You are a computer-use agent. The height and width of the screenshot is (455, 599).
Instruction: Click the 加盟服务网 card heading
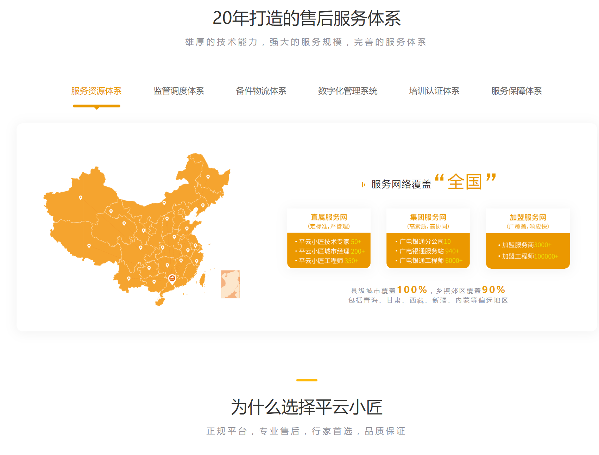point(528,217)
